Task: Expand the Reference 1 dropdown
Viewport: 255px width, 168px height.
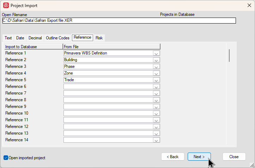Action: (x=157, y=53)
